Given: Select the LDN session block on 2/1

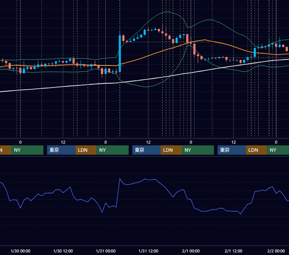Looking at the screenshot, I should pos(257,150).
